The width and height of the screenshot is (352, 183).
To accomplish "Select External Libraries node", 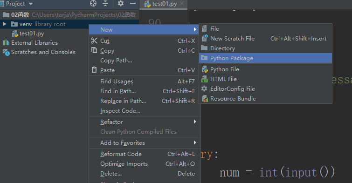I will [35, 43].
